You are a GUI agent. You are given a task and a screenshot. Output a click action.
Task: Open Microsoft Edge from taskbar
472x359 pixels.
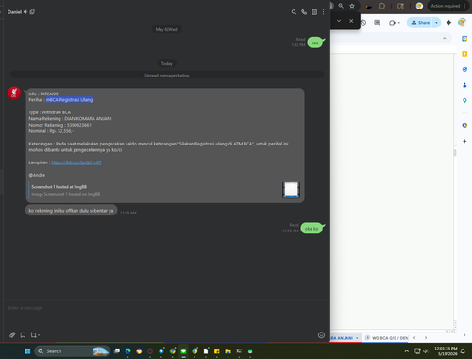click(127, 351)
